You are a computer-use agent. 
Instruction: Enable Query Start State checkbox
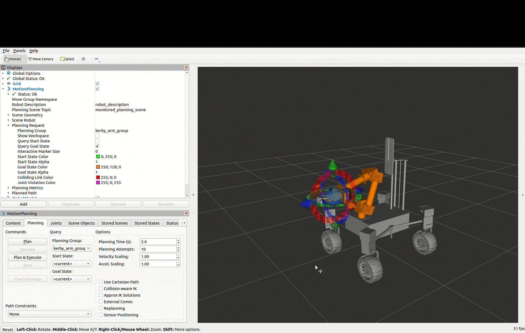[97, 141]
